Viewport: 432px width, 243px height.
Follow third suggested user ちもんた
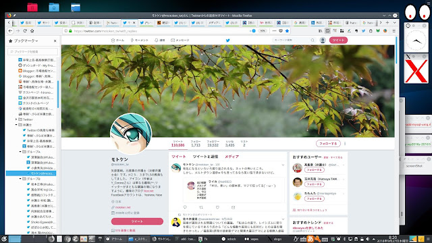click(x=314, y=198)
